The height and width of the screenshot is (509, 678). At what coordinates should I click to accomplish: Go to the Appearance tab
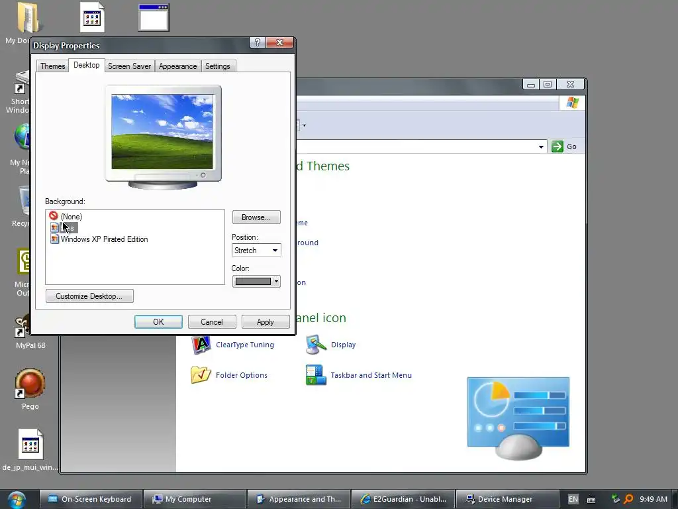tap(177, 66)
